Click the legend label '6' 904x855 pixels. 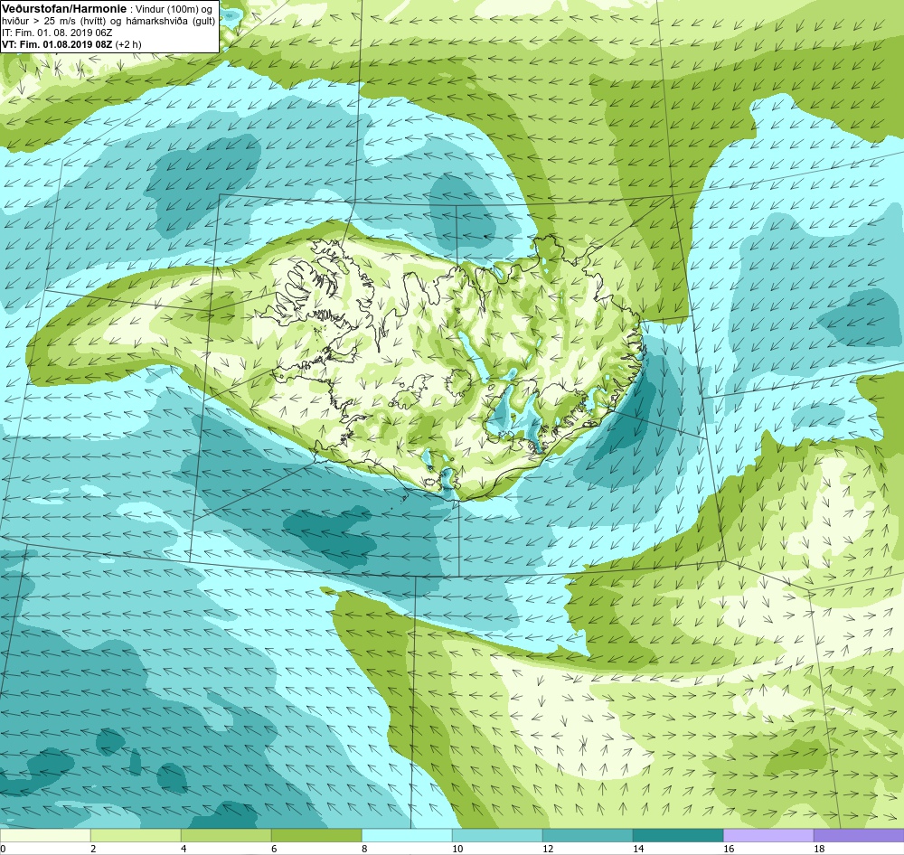[274, 849]
